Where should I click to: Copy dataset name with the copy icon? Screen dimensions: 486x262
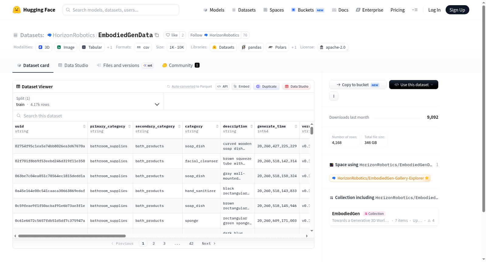click(157, 35)
